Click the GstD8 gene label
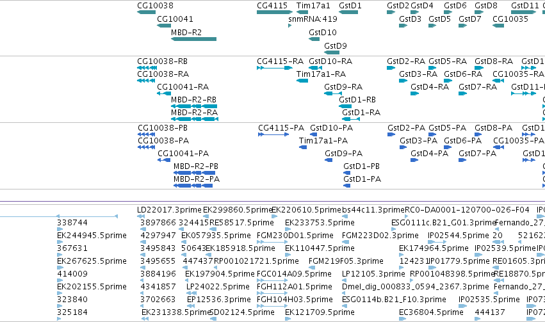545x322 pixels. (x=486, y=6)
